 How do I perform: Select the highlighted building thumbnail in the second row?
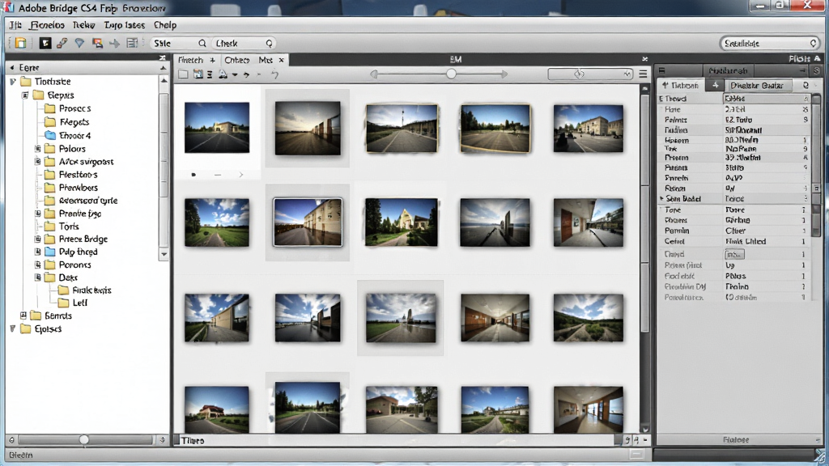pos(308,222)
